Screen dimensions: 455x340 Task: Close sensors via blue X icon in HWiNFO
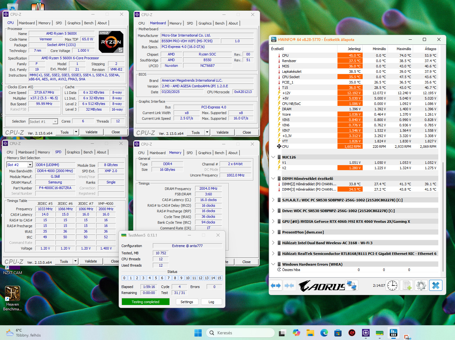pos(436,285)
